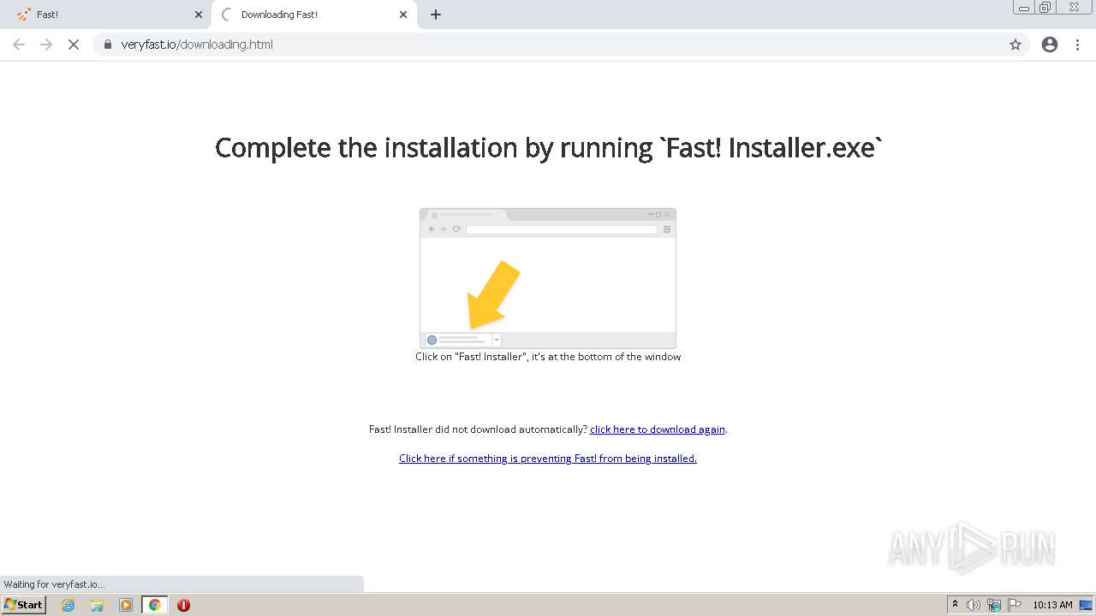Minimize the Chrome window
The width and height of the screenshot is (1096, 616).
tap(1024, 8)
